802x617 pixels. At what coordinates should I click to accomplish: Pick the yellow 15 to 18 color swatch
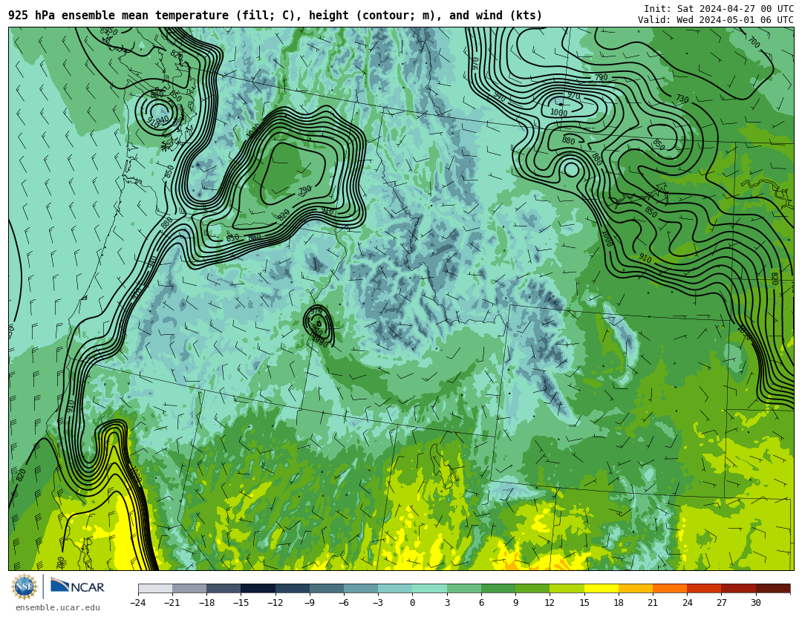tap(601, 588)
